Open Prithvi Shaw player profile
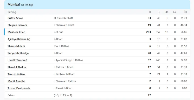This screenshot has width=194, height=100. click(x=15, y=18)
